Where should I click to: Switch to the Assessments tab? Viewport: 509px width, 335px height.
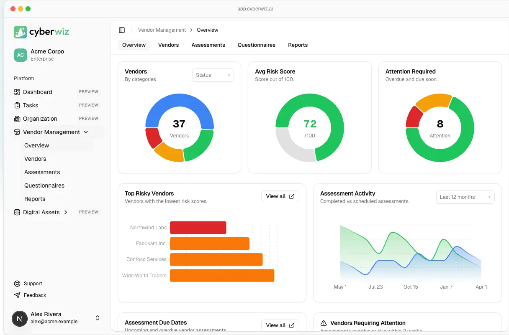pos(208,45)
